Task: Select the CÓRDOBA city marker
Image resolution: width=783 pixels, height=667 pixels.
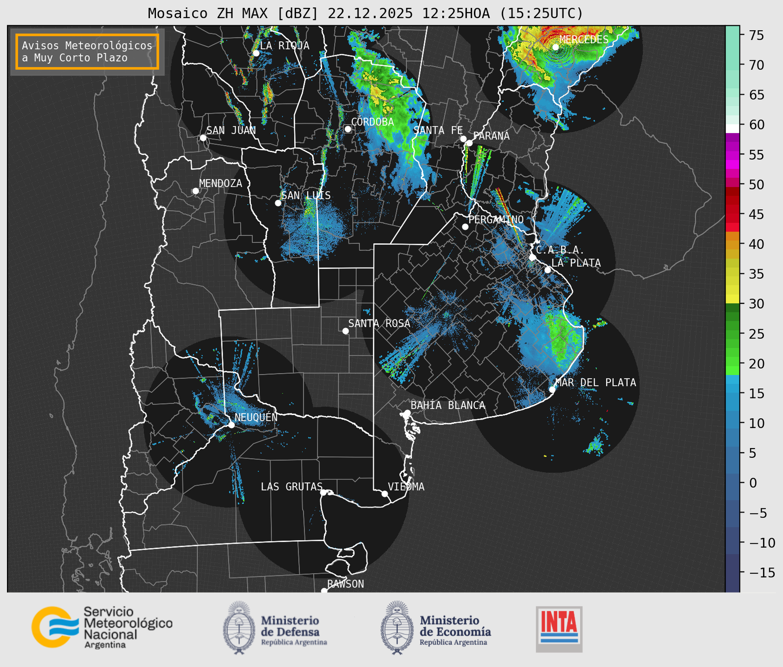Action: click(x=348, y=129)
